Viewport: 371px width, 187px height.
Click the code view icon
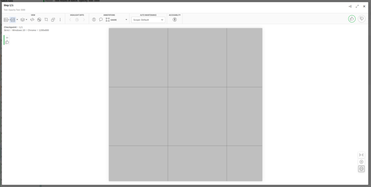[32, 19]
